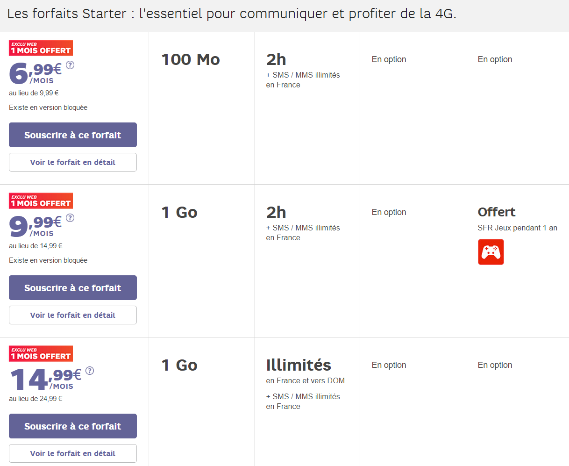Click 'SFR Jeux pendant 1 an' text
The height and width of the screenshot is (466, 569).
[517, 228]
